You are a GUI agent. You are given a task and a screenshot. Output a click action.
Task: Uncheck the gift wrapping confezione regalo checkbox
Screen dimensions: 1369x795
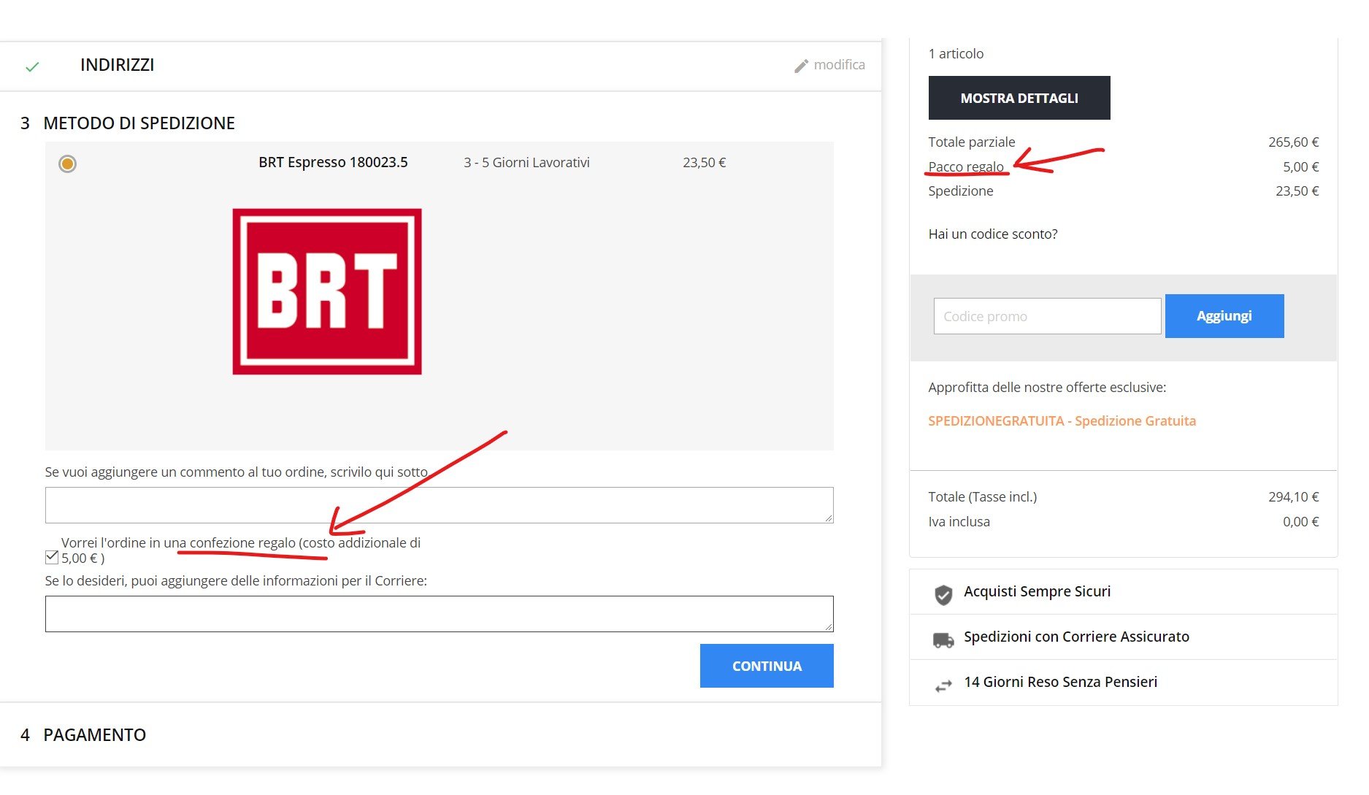[x=51, y=557]
